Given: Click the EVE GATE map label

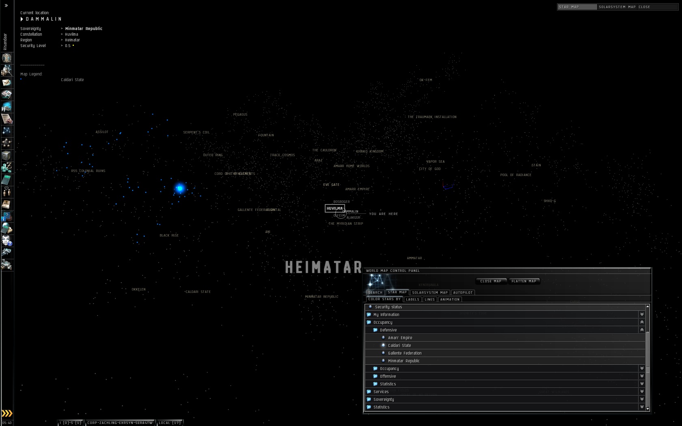Looking at the screenshot, I should pyautogui.click(x=331, y=185).
